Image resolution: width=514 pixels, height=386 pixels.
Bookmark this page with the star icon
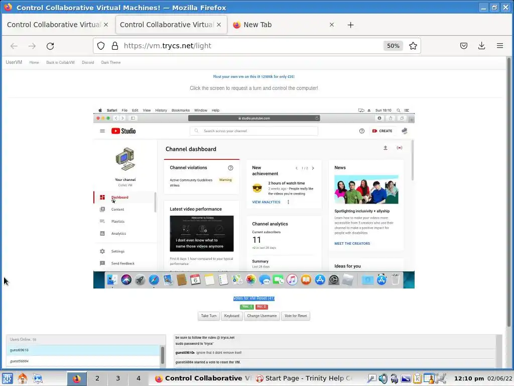tap(413, 46)
